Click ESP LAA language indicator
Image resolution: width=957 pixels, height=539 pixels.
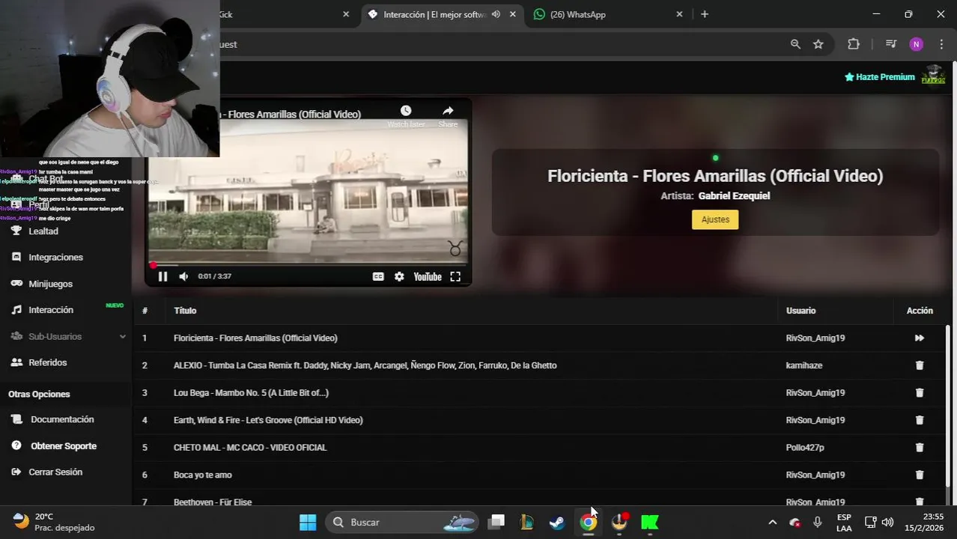844,523
